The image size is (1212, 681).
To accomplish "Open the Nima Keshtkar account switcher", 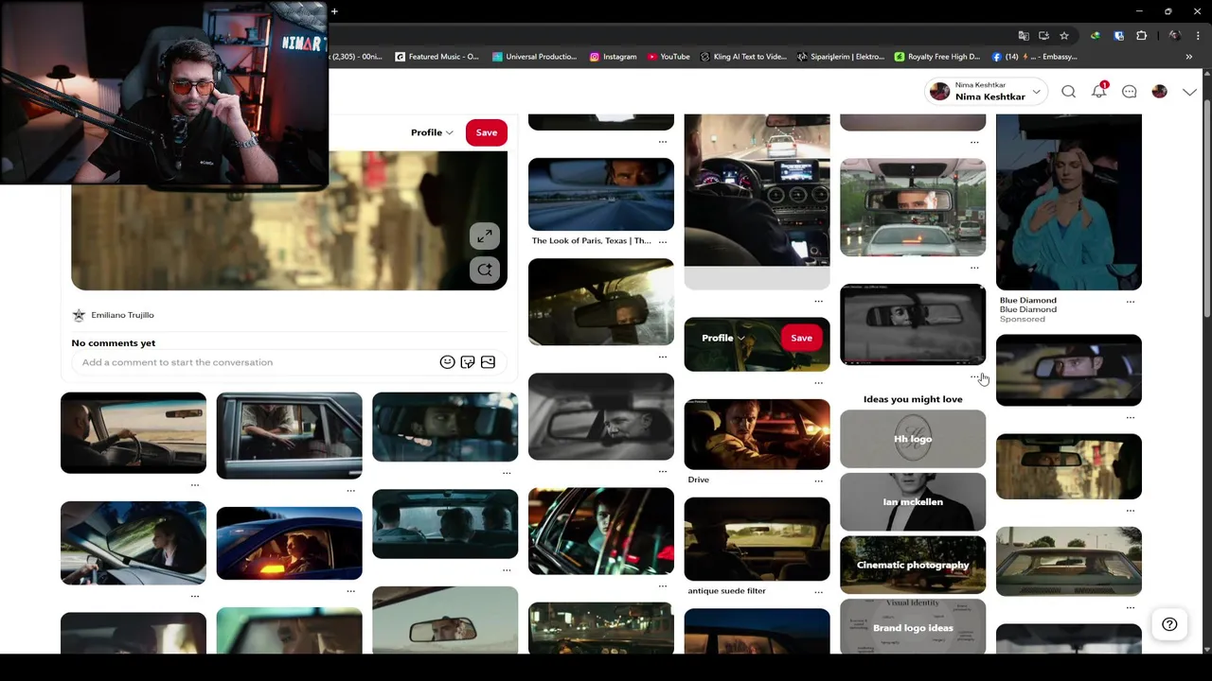I will pos(986,91).
